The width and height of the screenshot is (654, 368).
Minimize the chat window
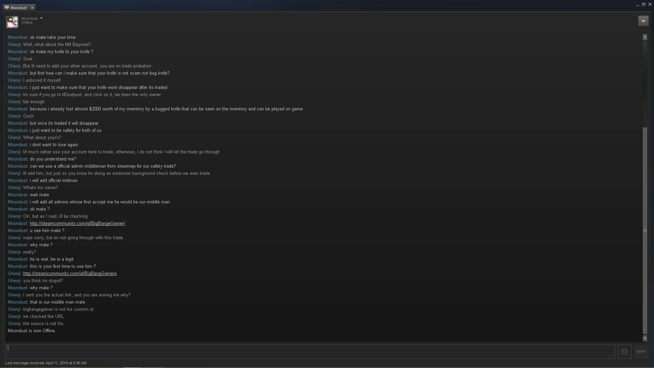click(637, 5)
